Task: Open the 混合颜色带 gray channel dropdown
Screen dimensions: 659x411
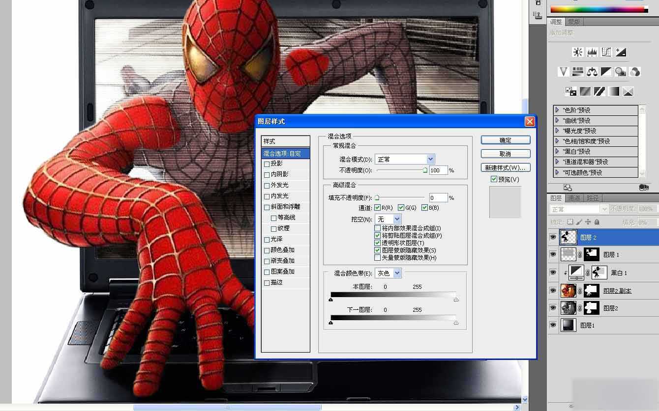Action: [x=396, y=273]
